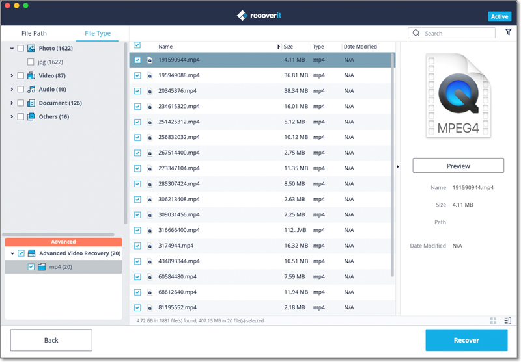Image resolution: width=521 pixels, height=362 pixels.
Task: Click the large MPEG4 preview thumbnail
Action: pyautogui.click(x=458, y=96)
